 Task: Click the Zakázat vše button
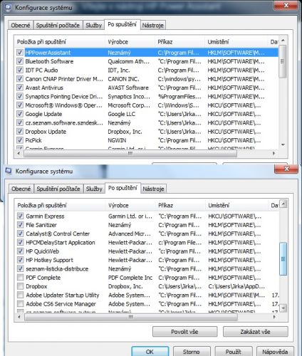click(255, 332)
